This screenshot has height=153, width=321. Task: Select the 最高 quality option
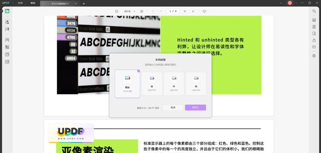point(127,84)
